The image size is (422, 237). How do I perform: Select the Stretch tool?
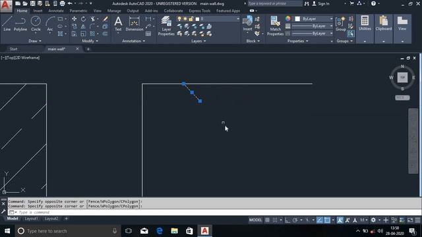(74, 34)
